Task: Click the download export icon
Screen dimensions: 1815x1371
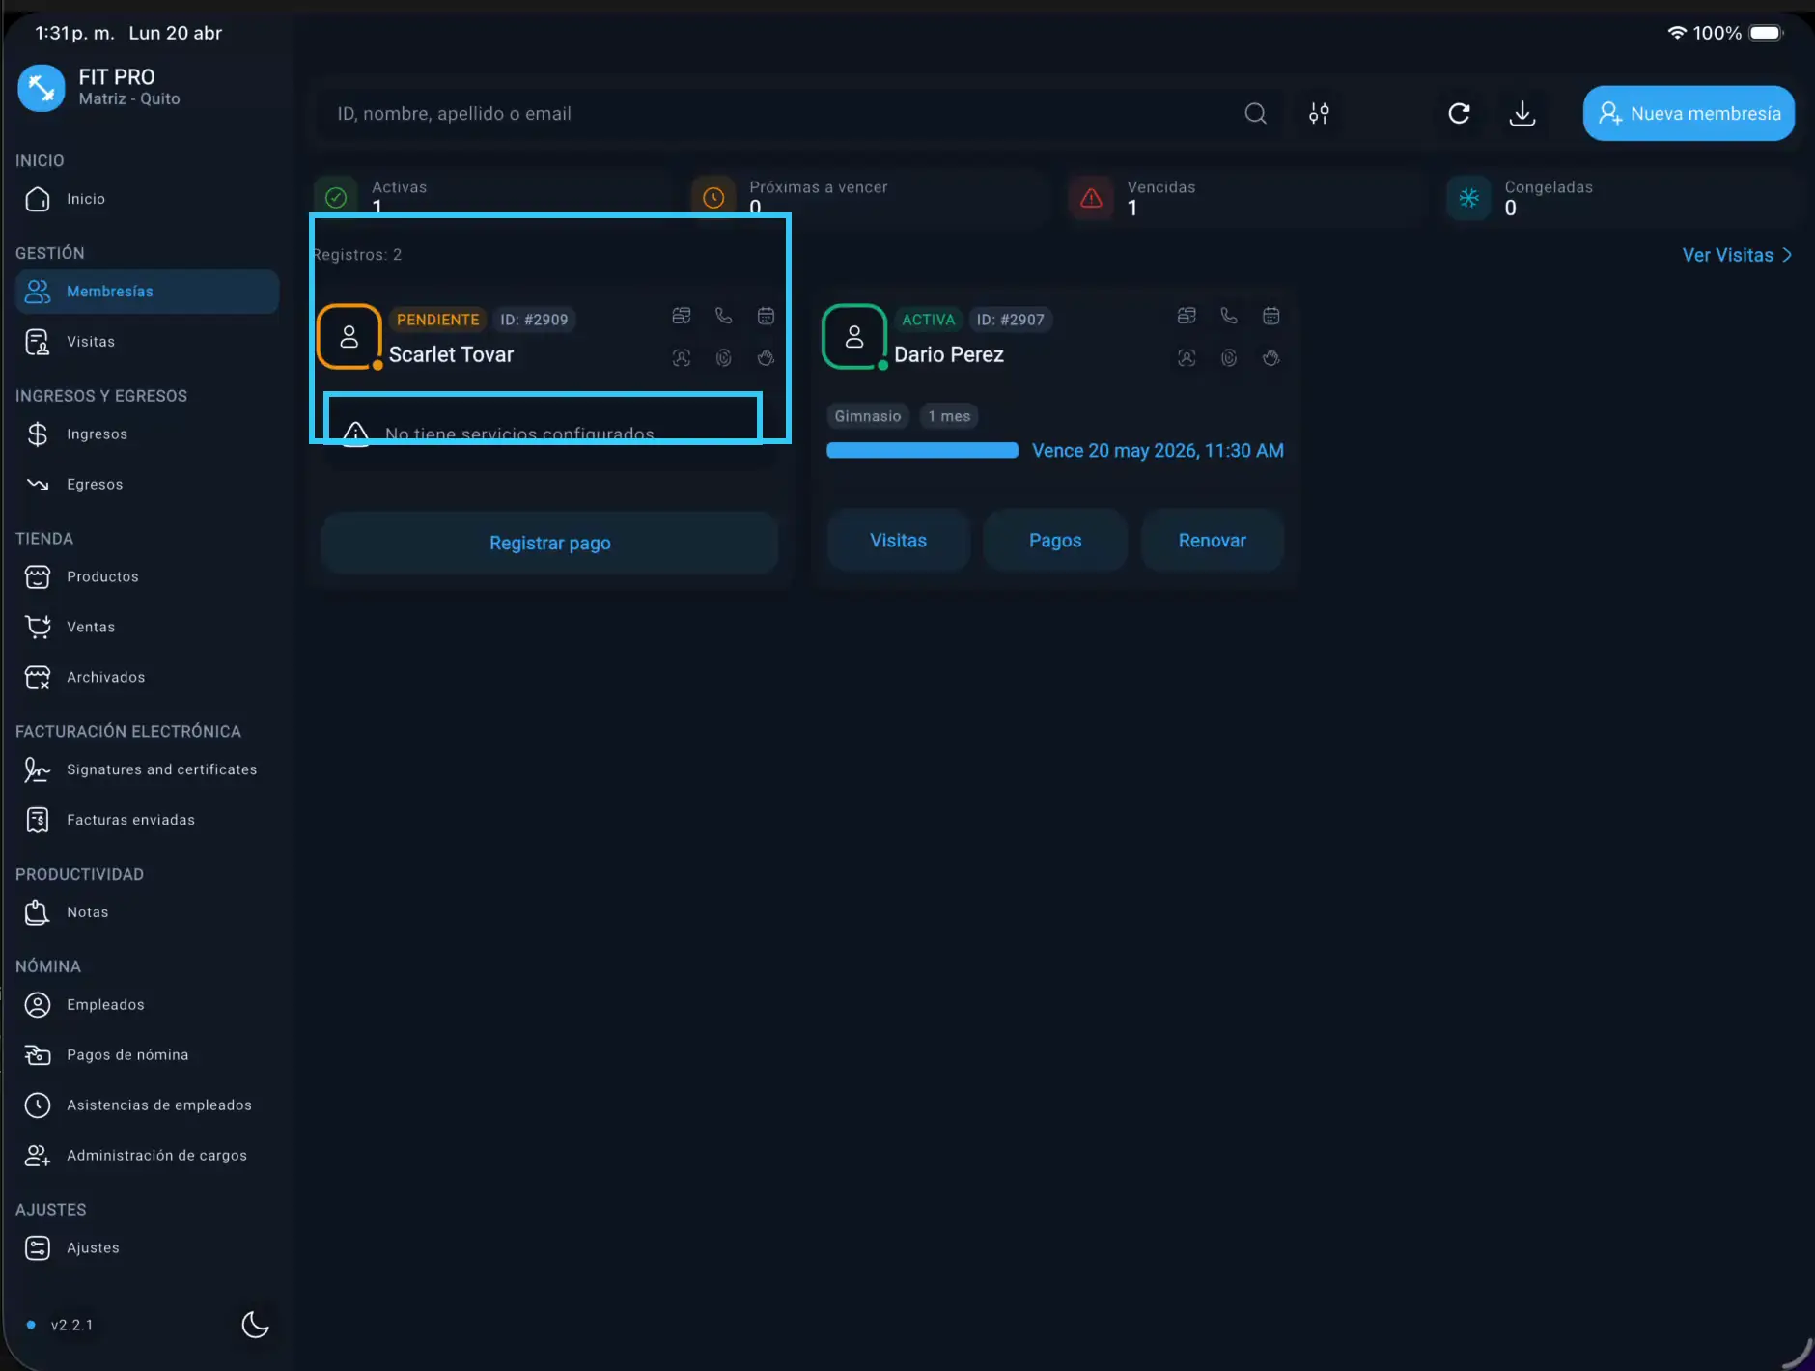Action: coord(1522,114)
